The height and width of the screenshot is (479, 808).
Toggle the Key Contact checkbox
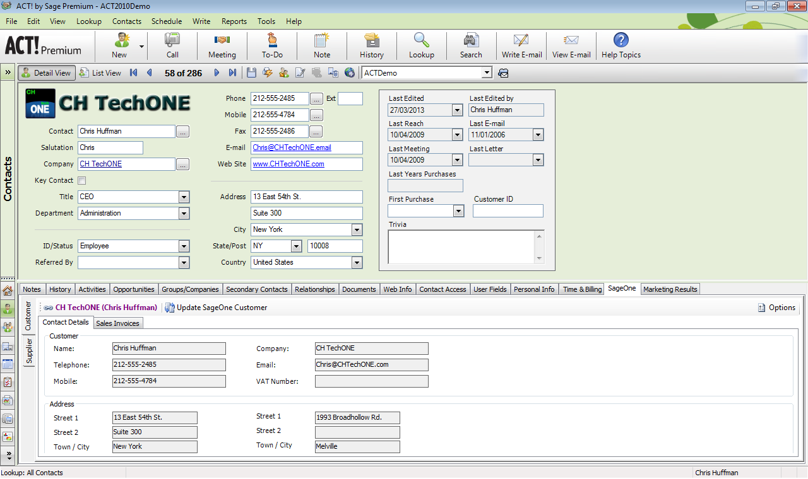[81, 180]
